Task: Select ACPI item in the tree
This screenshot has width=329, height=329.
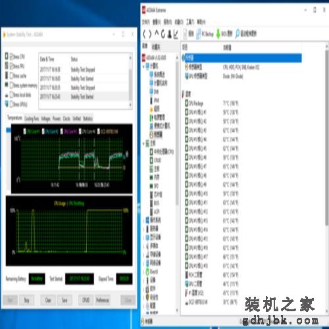Action: pos(155,212)
